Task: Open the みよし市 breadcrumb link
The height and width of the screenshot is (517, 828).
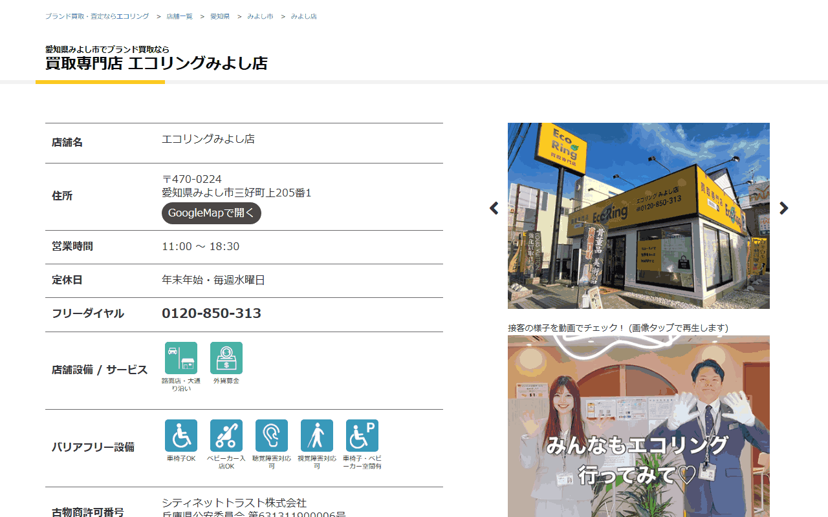Action: [260, 16]
